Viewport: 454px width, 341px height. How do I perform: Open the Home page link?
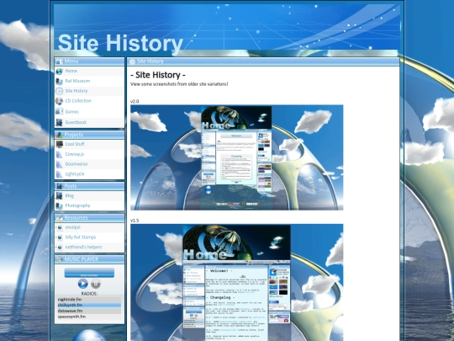coord(71,71)
